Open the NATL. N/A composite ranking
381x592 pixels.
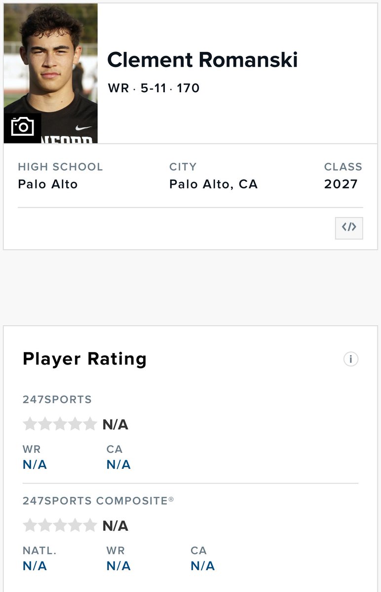[35, 566]
